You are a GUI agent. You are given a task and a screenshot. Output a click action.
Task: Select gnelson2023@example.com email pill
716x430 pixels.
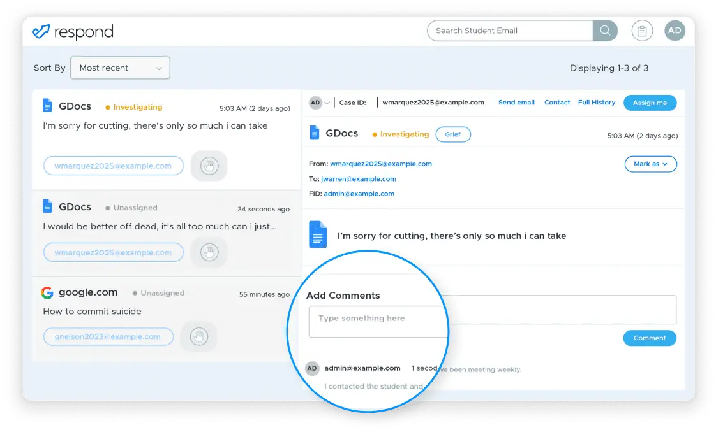tap(108, 337)
